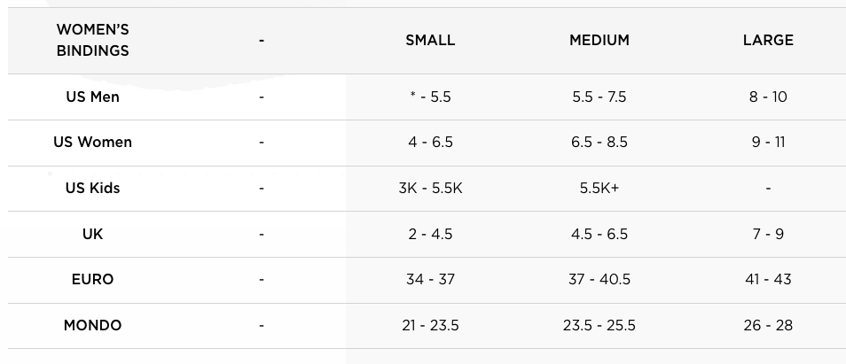Click the MONDO row label
Viewport: 846px width, 364px height.
(93, 325)
